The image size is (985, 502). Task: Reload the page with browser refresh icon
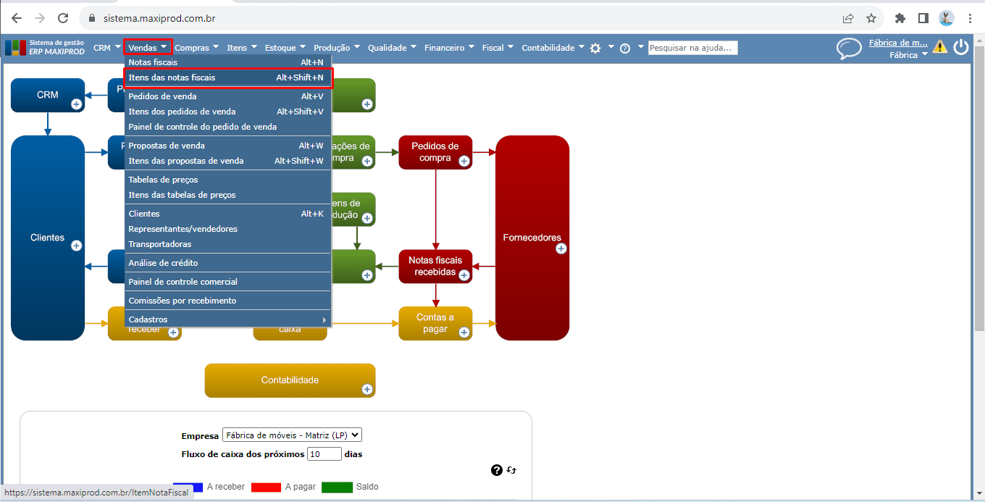[x=63, y=18]
